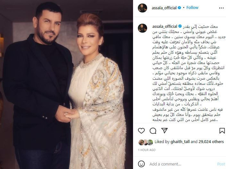226x169 pixels.
Task: Open comments via speech bubble icon
Action: click(x=153, y=131)
